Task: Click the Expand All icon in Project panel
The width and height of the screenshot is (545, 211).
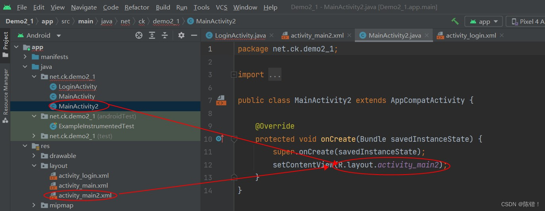Action: [152, 35]
